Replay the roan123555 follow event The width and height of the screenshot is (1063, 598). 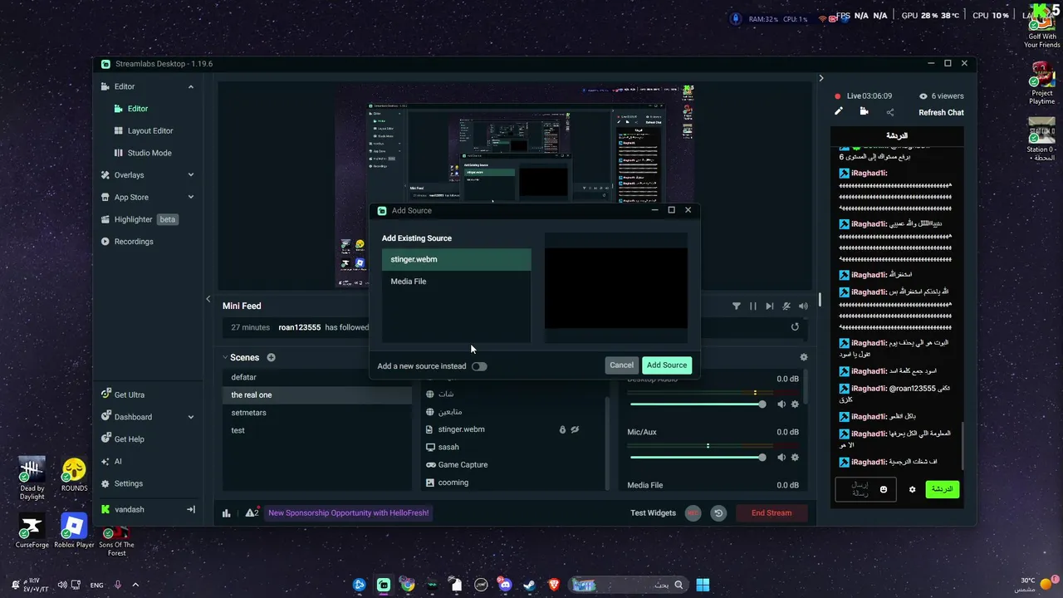795,327
